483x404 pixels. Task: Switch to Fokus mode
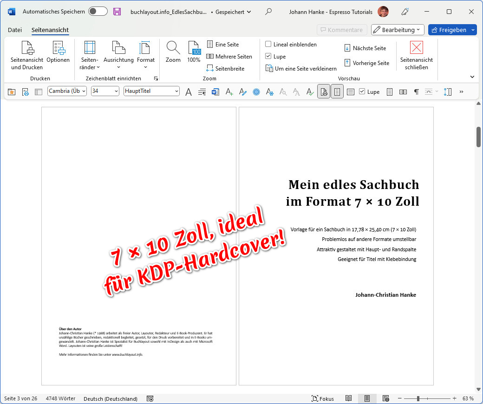pos(322,399)
